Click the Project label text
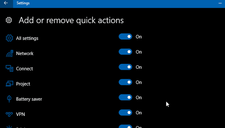The image size is (225, 128). point(23,84)
